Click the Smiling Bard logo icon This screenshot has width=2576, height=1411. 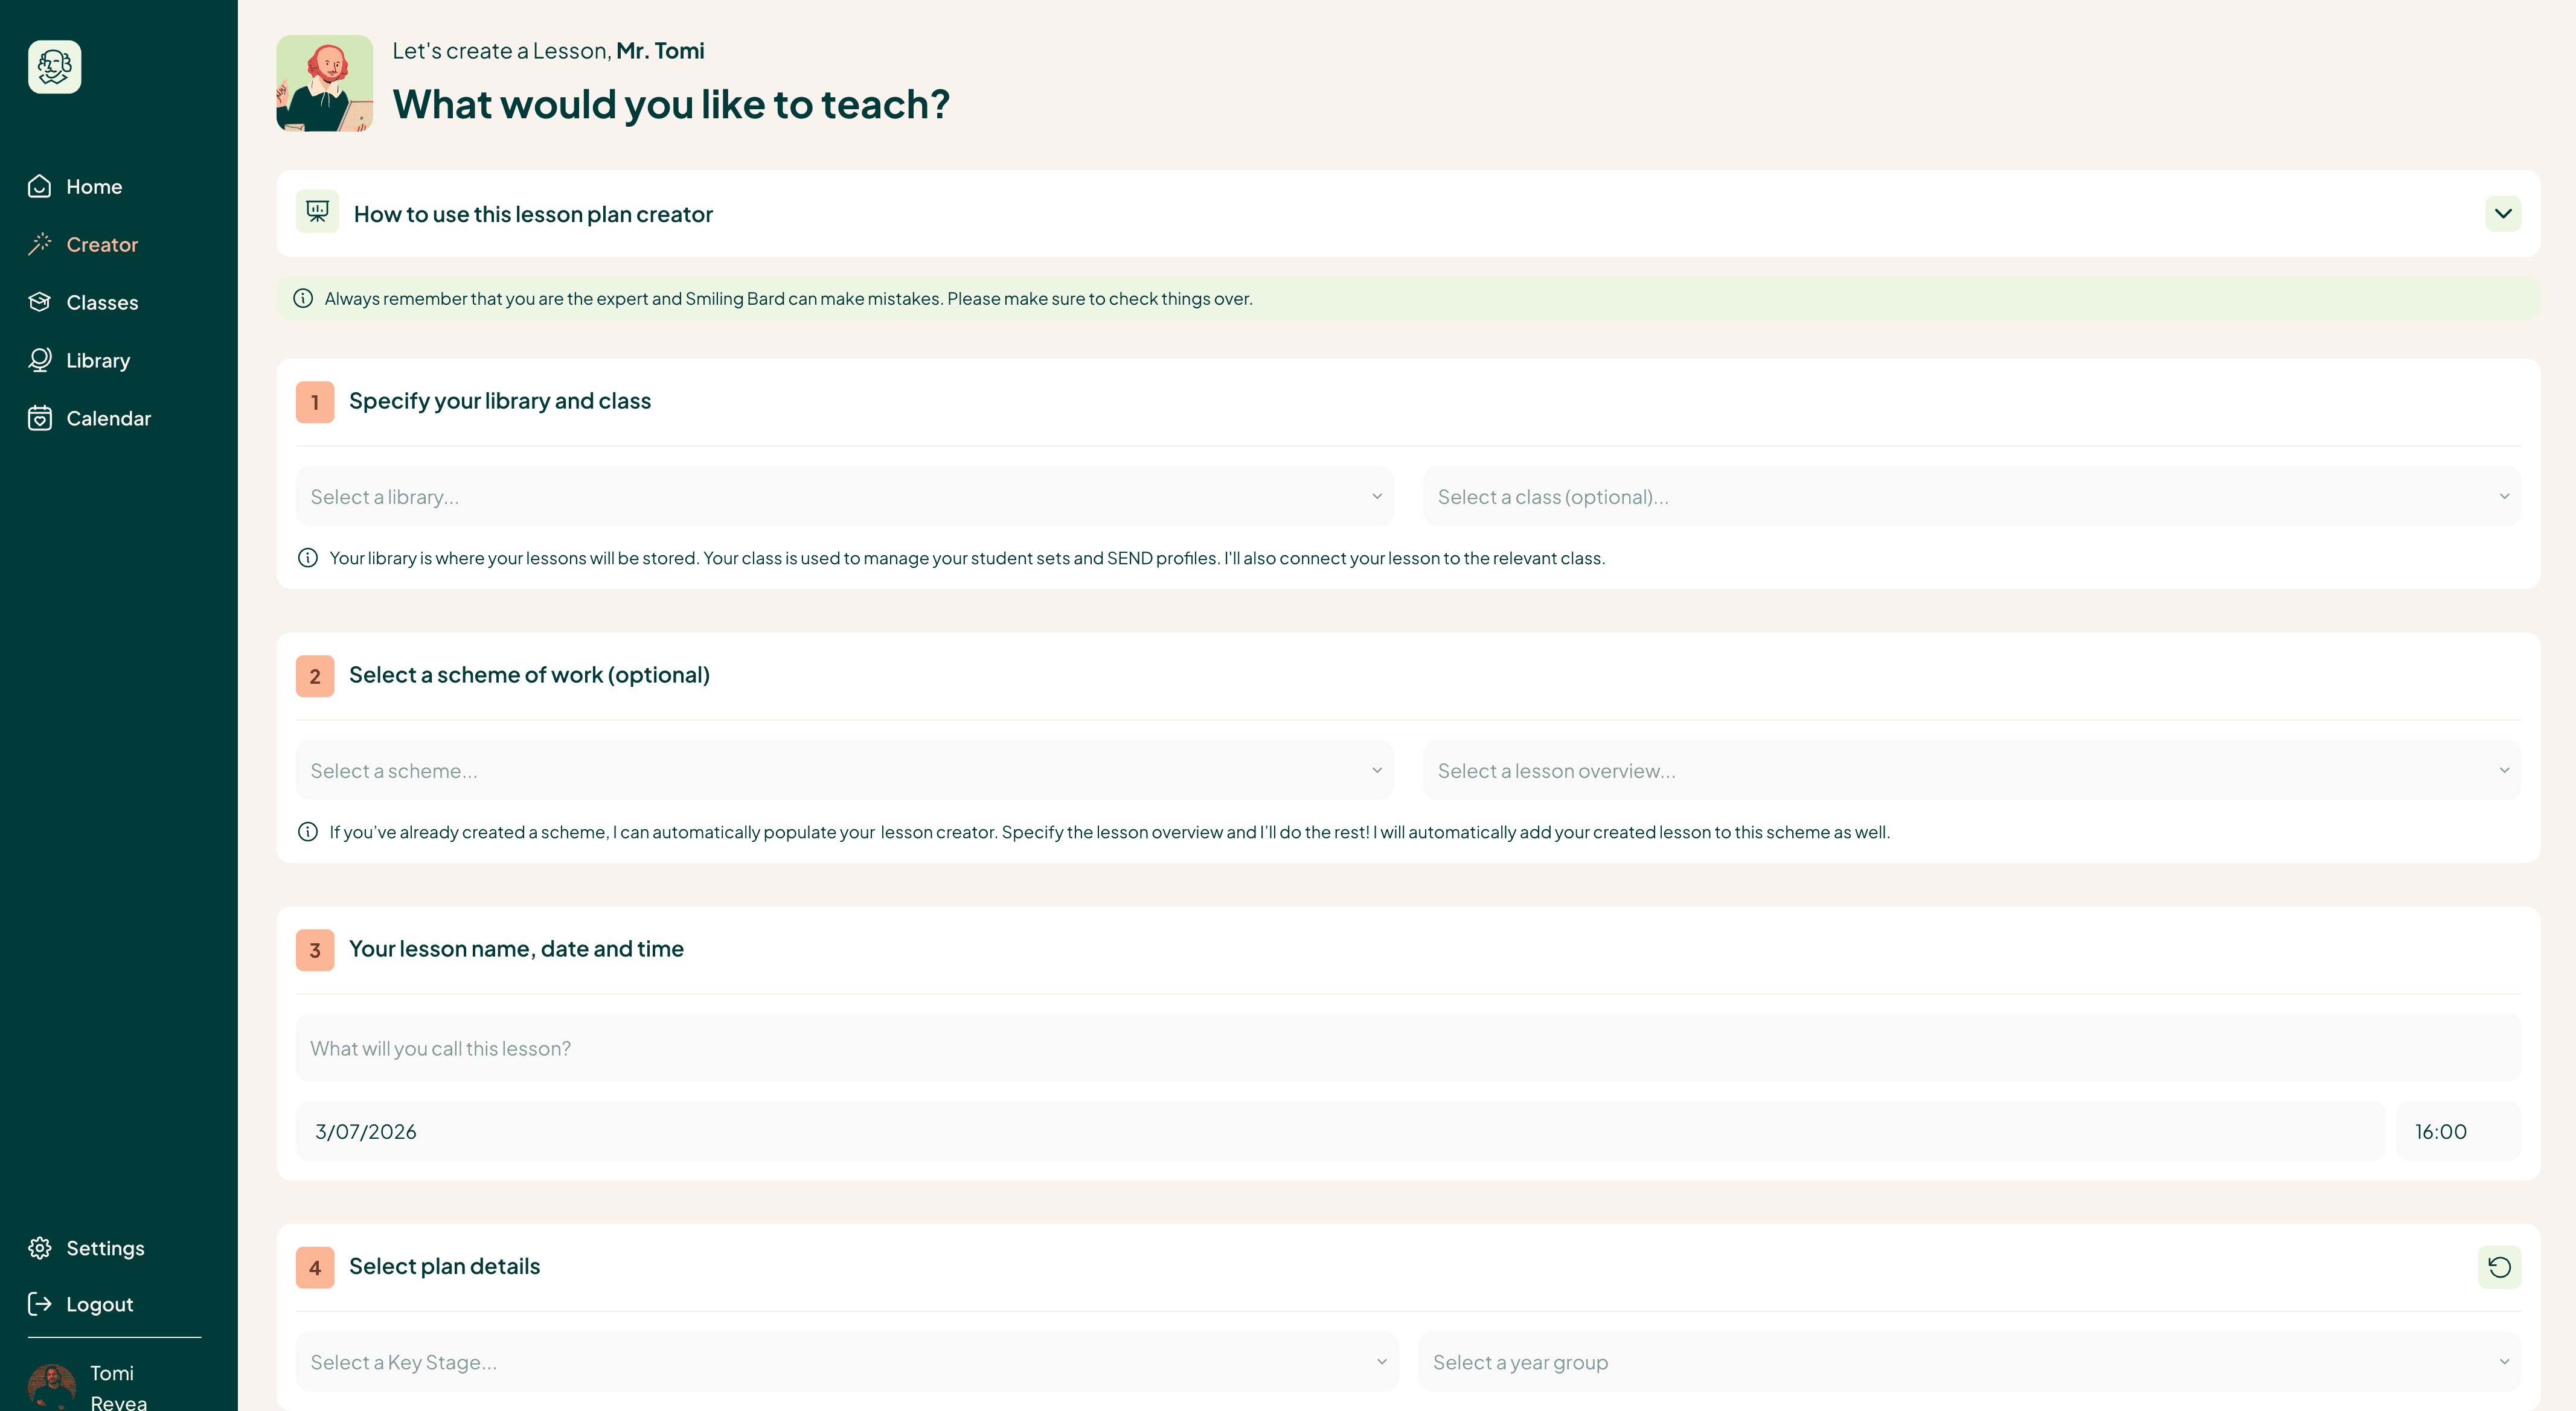55,67
